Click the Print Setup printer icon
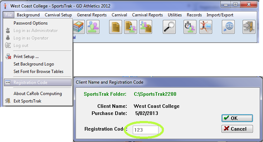The width and height of the screenshot is (263, 142). [8, 57]
